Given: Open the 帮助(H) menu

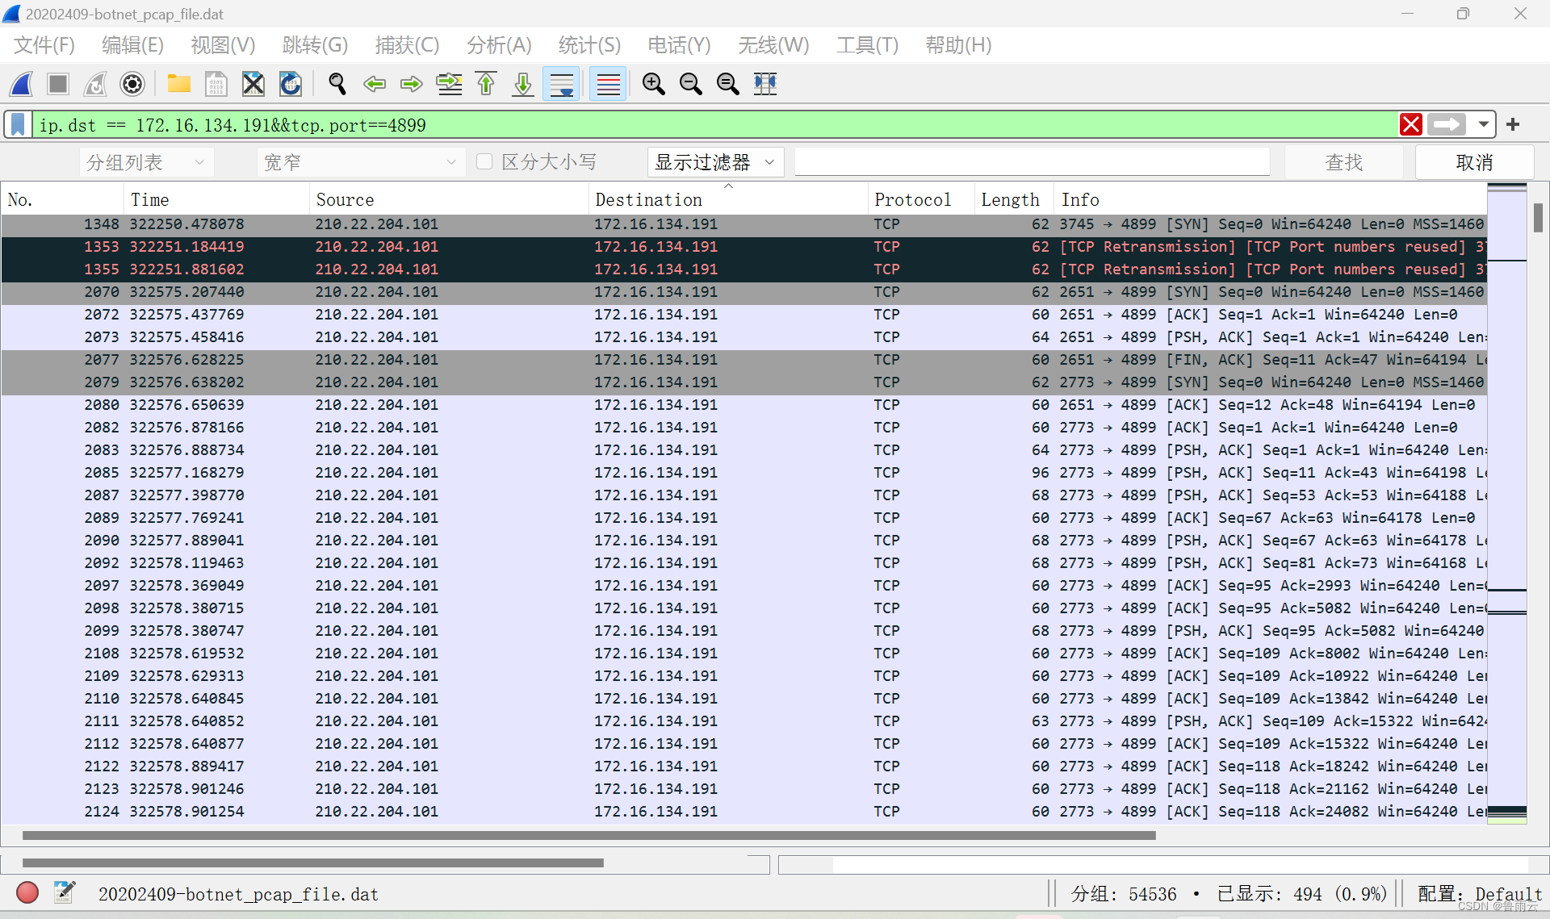Looking at the screenshot, I should (x=958, y=45).
